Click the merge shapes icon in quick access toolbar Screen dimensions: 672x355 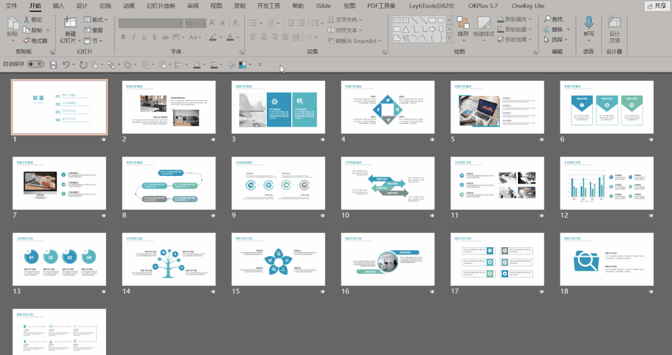point(128,65)
